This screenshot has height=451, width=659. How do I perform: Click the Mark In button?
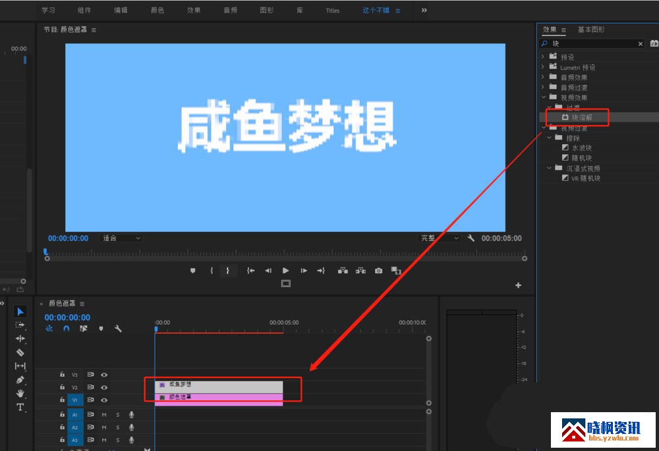coord(212,271)
